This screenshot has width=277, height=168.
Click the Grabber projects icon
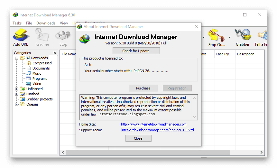[x=23, y=99]
